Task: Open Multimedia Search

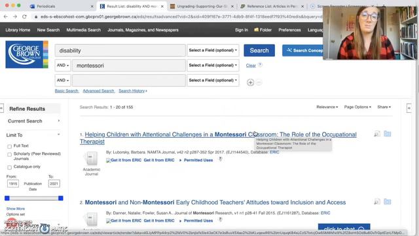Action: coord(84,30)
